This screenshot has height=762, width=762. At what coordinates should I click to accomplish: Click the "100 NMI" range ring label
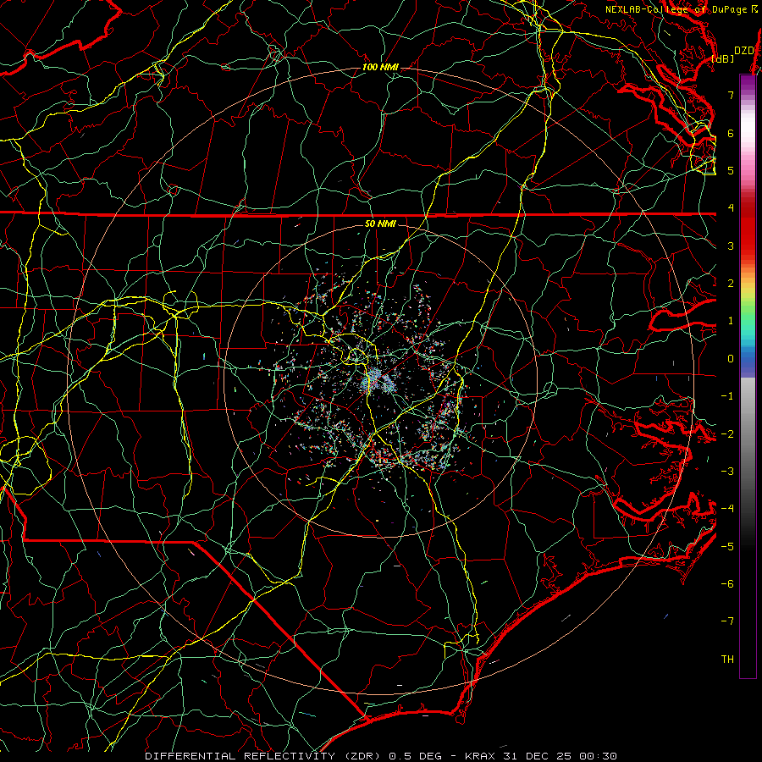pyautogui.click(x=380, y=67)
